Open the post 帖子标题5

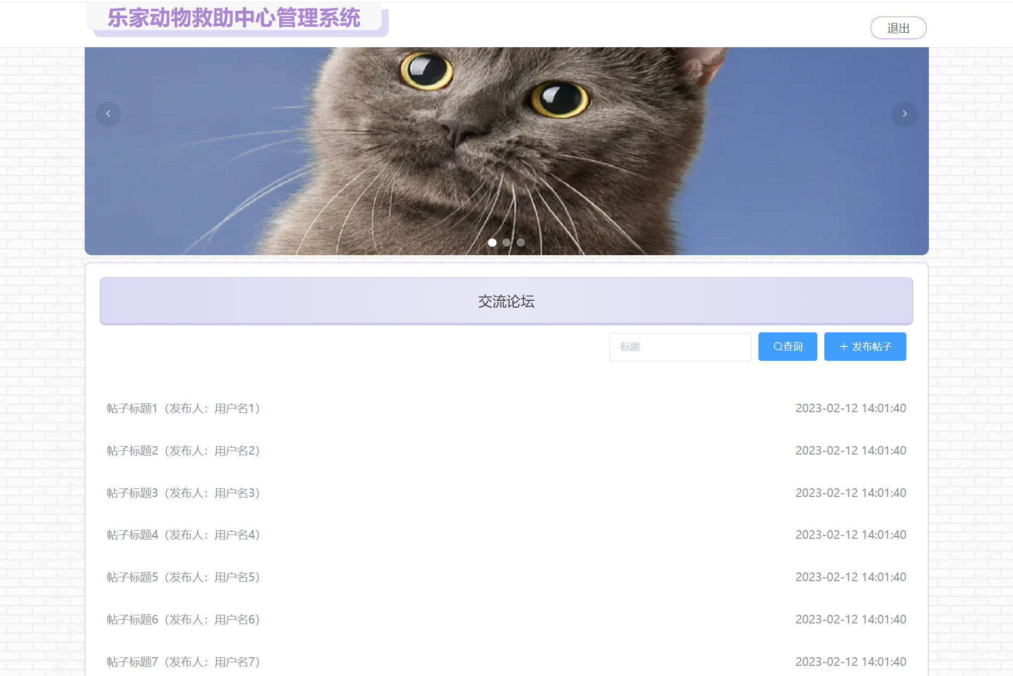(183, 577)
